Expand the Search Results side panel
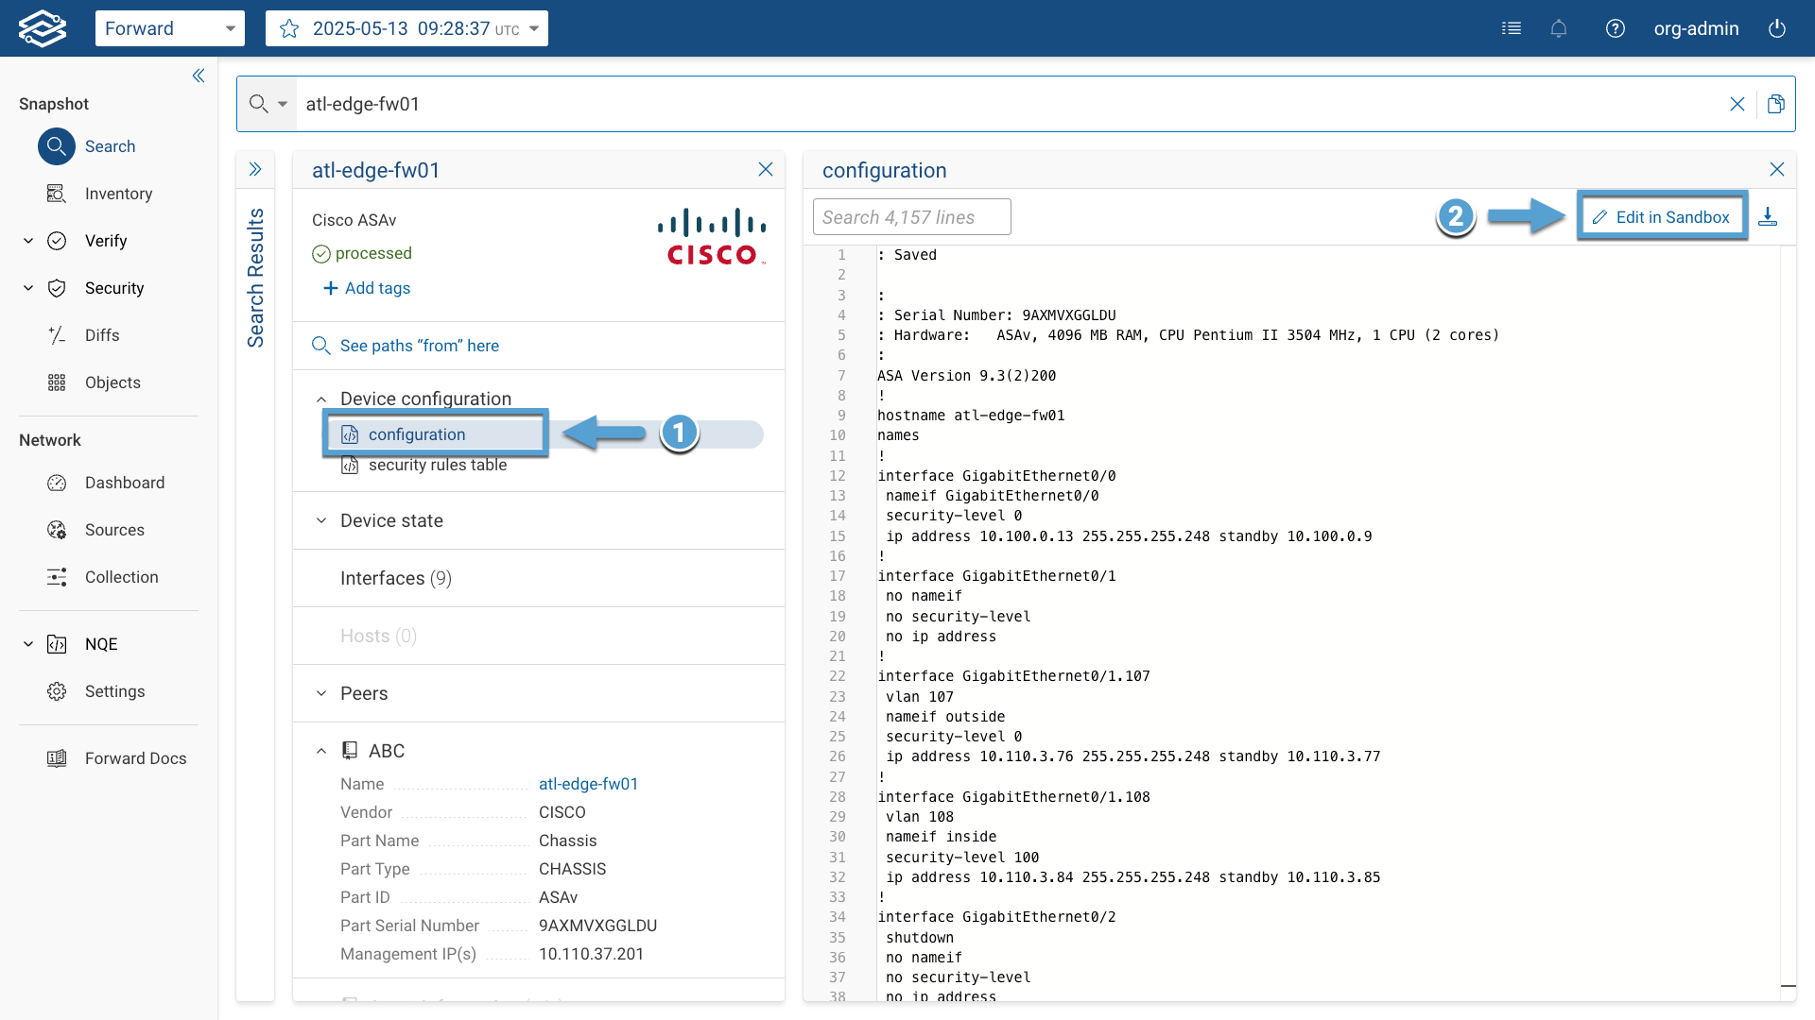 pos(255,170)
